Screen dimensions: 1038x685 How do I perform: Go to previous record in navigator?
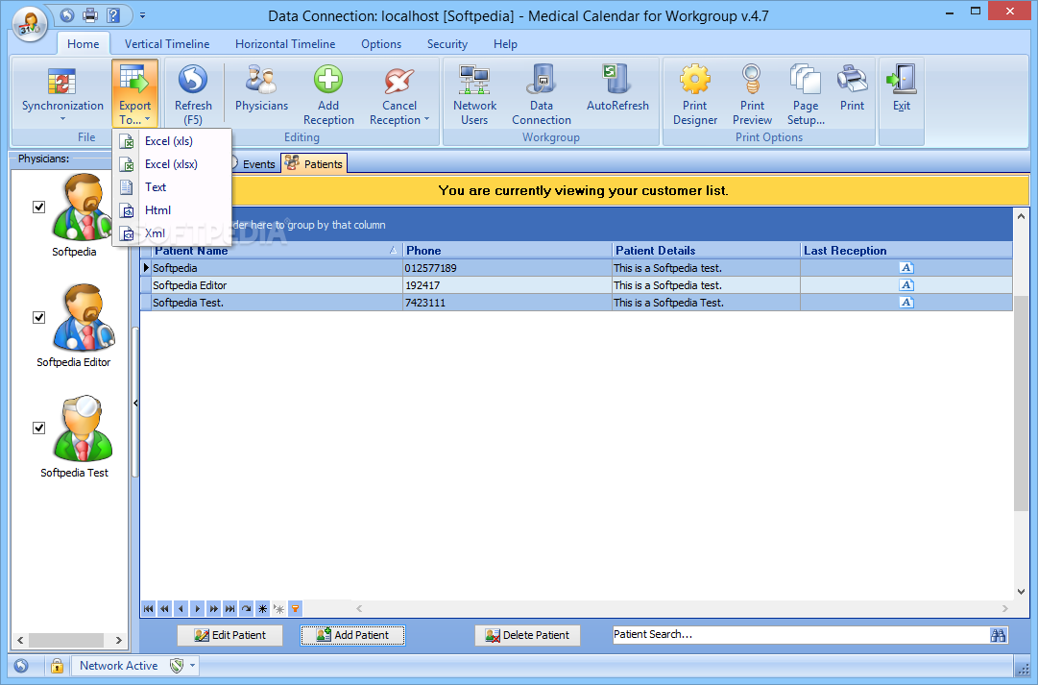[181, 608]
